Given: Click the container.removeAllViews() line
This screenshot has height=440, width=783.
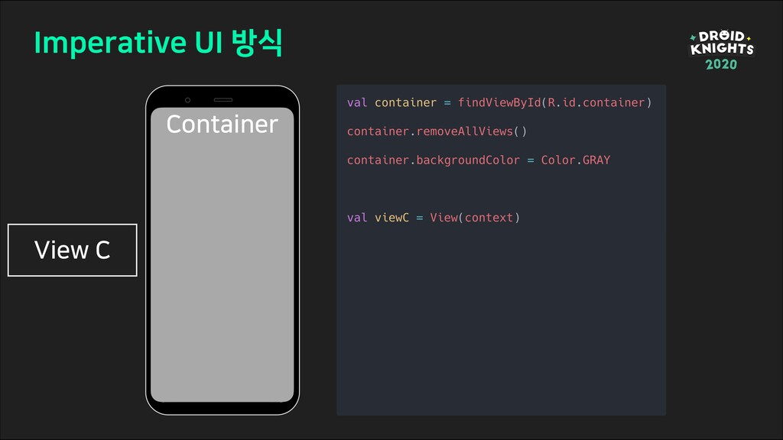Looking at the screenshot, I should coord(437,131).
